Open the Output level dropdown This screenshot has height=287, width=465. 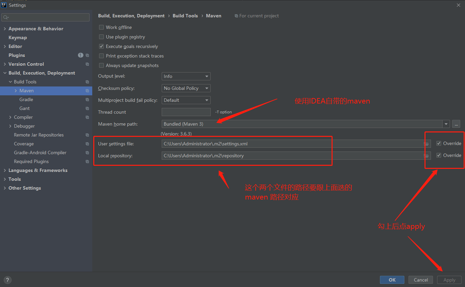(186, 76)
